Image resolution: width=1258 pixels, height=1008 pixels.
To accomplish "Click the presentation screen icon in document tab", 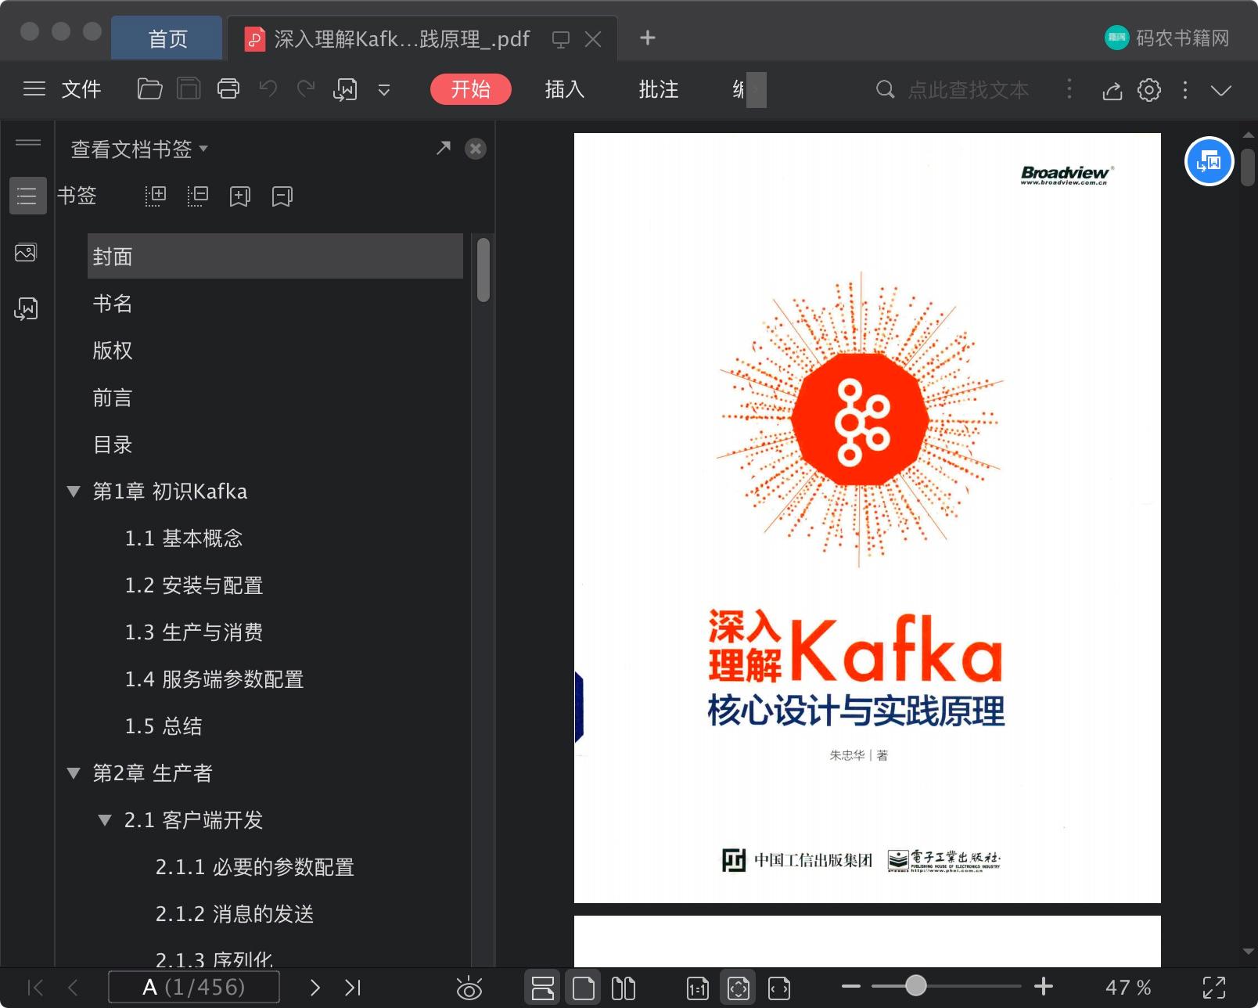I will point(561,39).
